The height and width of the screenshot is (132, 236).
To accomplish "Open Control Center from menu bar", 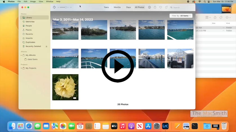I will point(209,1).
